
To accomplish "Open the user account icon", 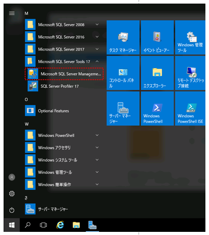I will pos(12,177).
